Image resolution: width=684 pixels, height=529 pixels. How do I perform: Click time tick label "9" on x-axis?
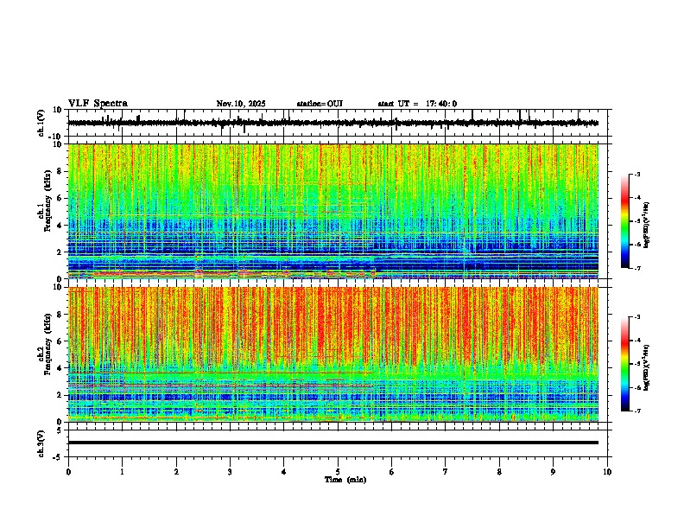tap(553, 472)
